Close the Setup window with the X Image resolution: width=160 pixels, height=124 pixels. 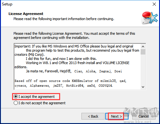tap(154, 4)
